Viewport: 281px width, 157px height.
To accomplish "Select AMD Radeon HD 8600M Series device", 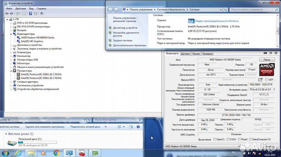I will tap(37, 38).
